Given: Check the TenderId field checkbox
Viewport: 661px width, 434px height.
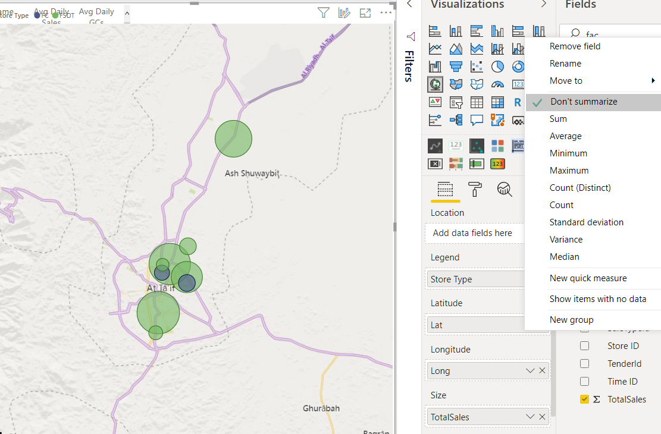Looking at the screenshot, I should (584, 364).
